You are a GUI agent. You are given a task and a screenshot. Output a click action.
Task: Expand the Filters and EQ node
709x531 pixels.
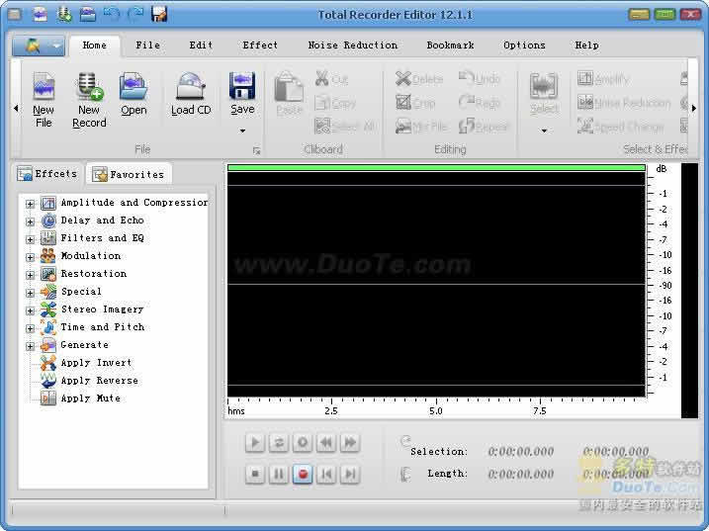(x=30, y=239)
